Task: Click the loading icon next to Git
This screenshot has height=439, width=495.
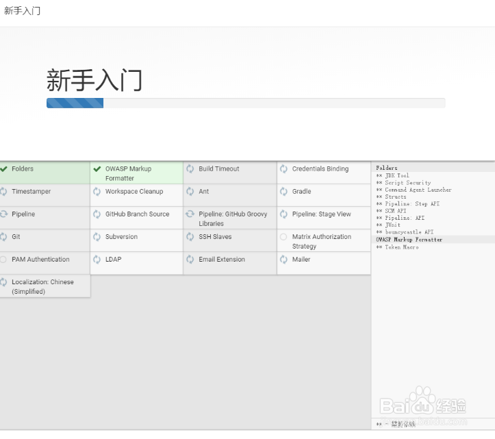Action: (x=3, y=237)
